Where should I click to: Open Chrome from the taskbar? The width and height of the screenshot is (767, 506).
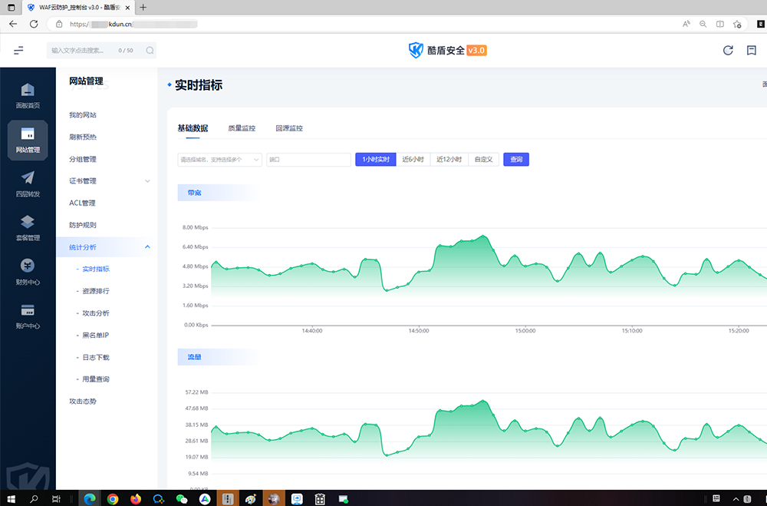113,498
